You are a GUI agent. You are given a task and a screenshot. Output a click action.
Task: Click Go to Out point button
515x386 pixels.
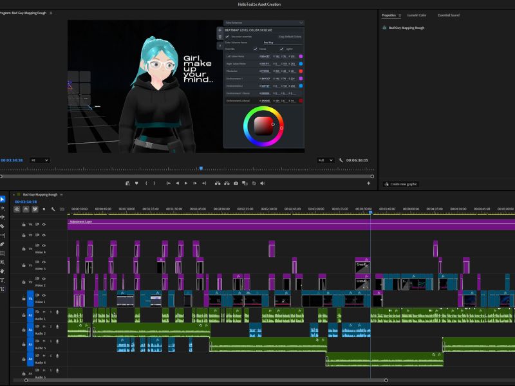click(x=204, y=183)
